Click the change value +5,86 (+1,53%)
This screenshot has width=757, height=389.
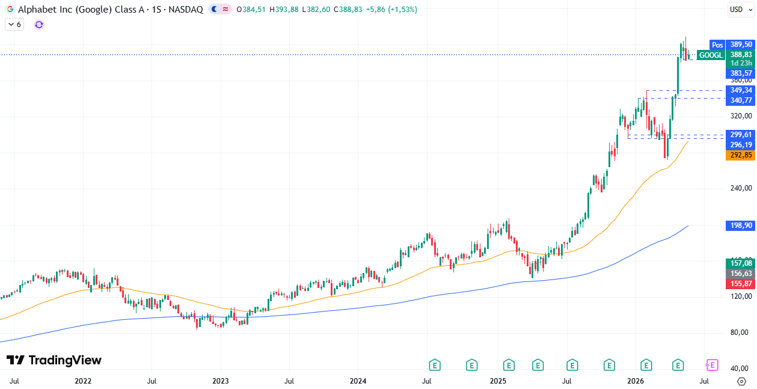click(391, 10)
